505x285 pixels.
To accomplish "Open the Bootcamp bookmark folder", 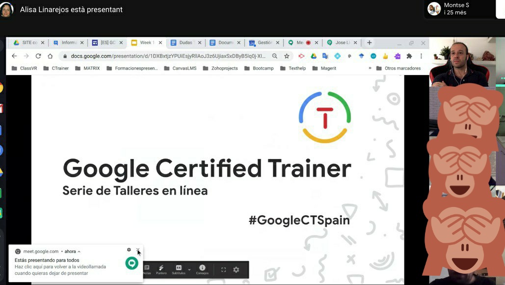I will (x=259, y=68).
